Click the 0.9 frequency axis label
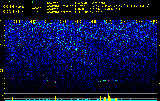This screenshot has height=101, width=160. (2, 58)
